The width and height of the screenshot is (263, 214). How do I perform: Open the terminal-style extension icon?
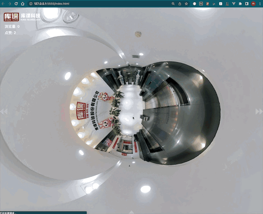[x=201, y=4]
